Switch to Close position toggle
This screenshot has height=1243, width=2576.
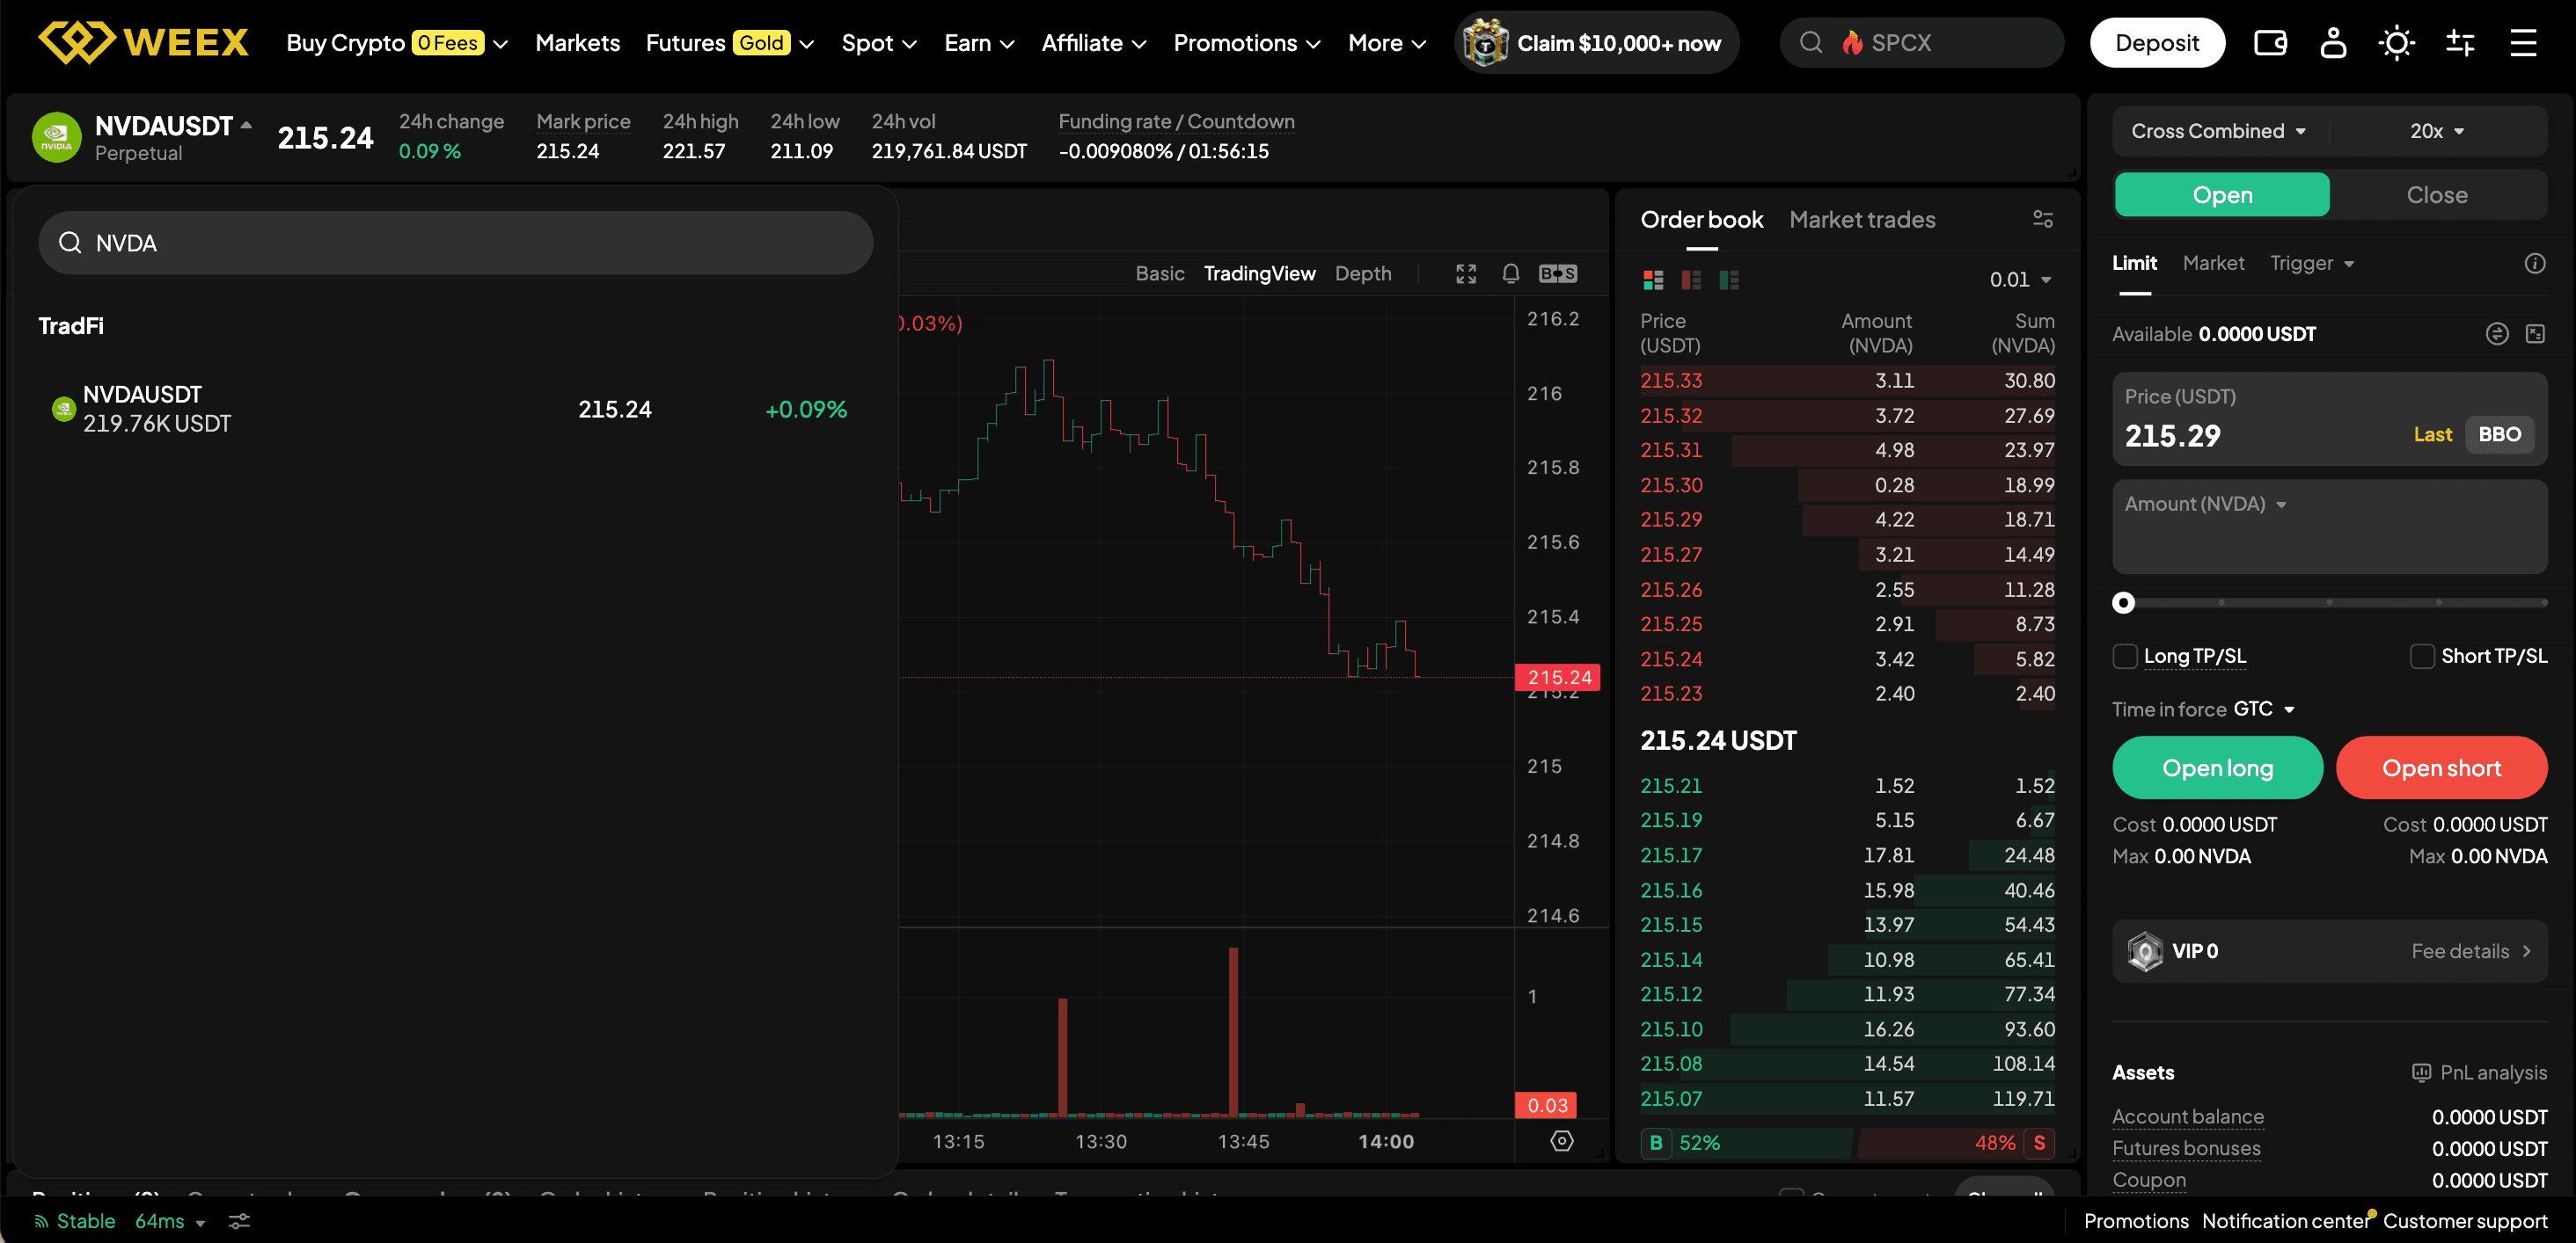[2437, 195]
